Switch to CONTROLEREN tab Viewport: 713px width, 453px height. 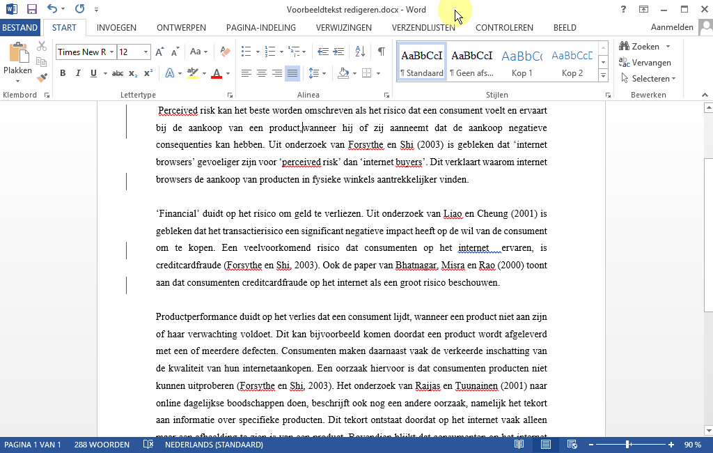click(504, 28)
